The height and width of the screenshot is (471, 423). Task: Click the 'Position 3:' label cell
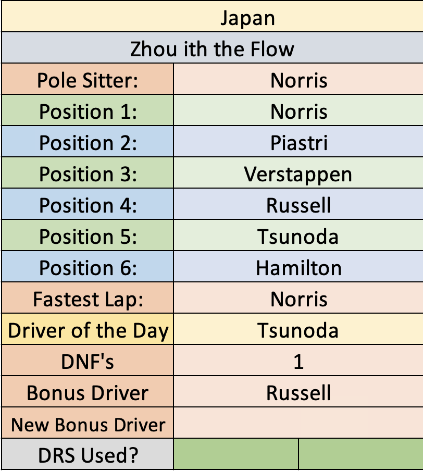[x=88, y=173]
